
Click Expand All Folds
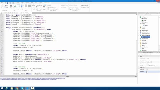pos(85,5)
